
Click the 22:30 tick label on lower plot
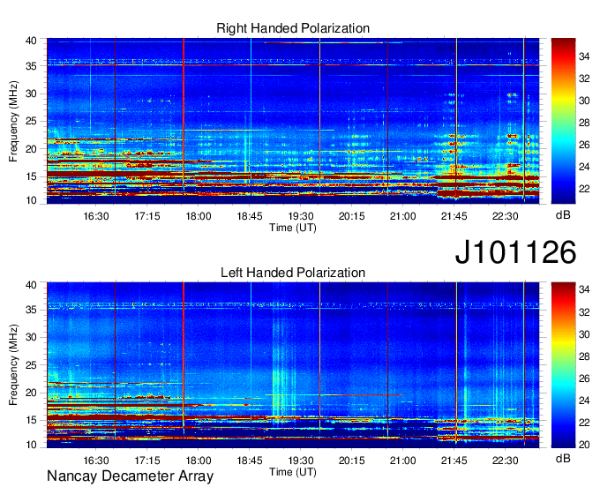tap(505, 461)
